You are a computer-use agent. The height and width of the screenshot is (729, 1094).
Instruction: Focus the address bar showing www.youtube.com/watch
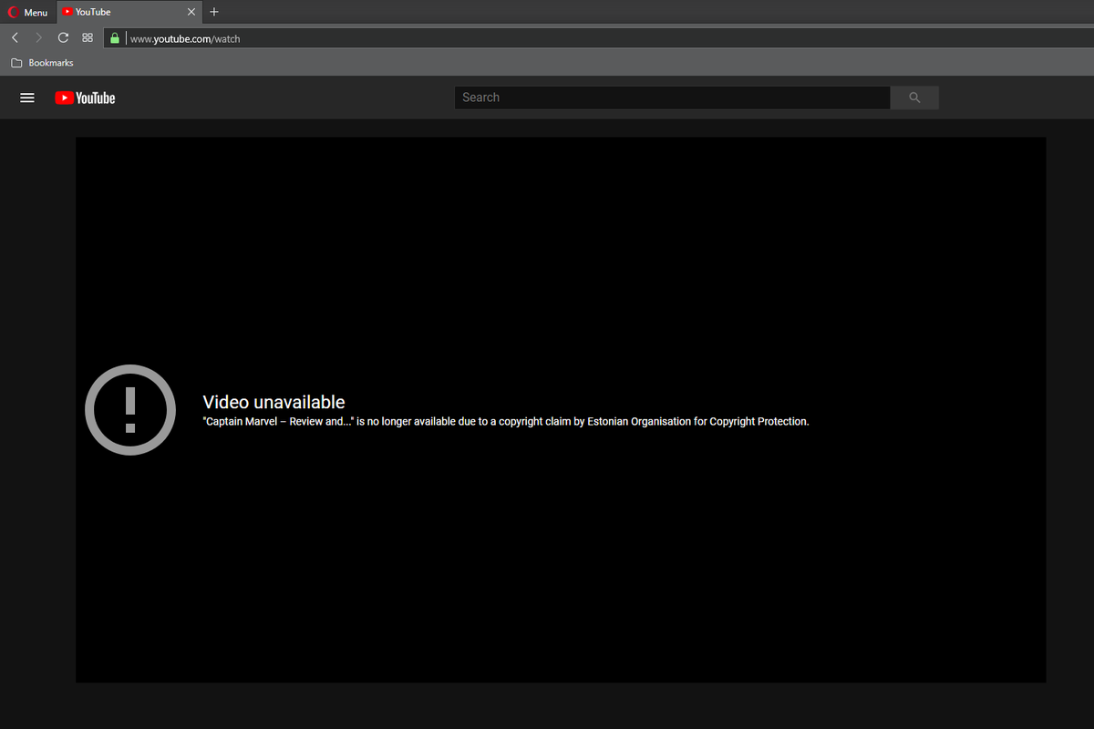pyautogui.click(x=598, y=38)
